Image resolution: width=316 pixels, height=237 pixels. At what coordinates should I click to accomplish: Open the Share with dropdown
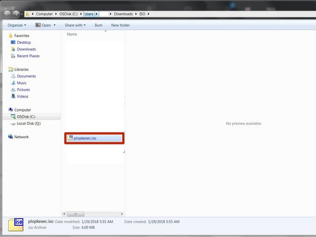coord(75,25)
